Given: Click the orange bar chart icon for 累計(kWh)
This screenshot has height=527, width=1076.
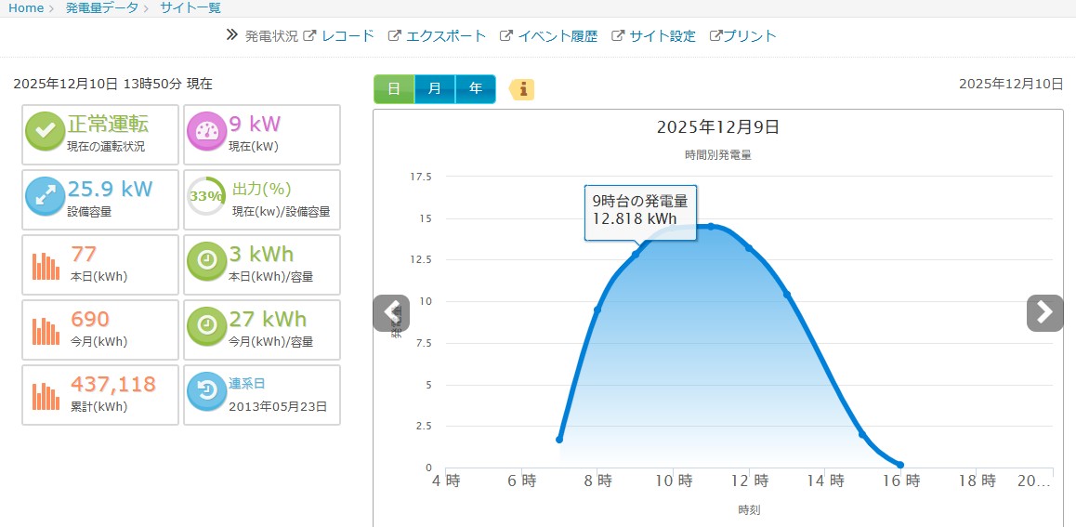Looking at the screenshot, I should point(45,395).
